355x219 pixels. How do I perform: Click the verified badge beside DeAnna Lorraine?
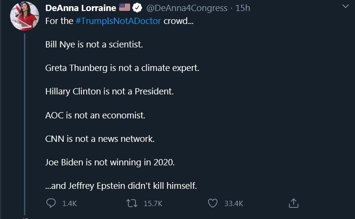(137, 8)
